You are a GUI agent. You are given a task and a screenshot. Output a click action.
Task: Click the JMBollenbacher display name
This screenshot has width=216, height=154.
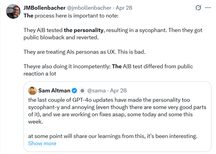(44, 8)
